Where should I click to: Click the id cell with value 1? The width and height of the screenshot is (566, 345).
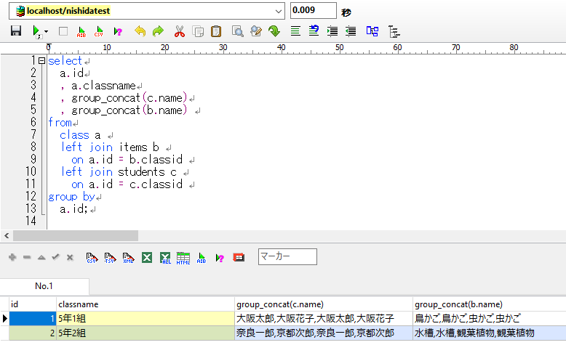(x=33, y=319)
